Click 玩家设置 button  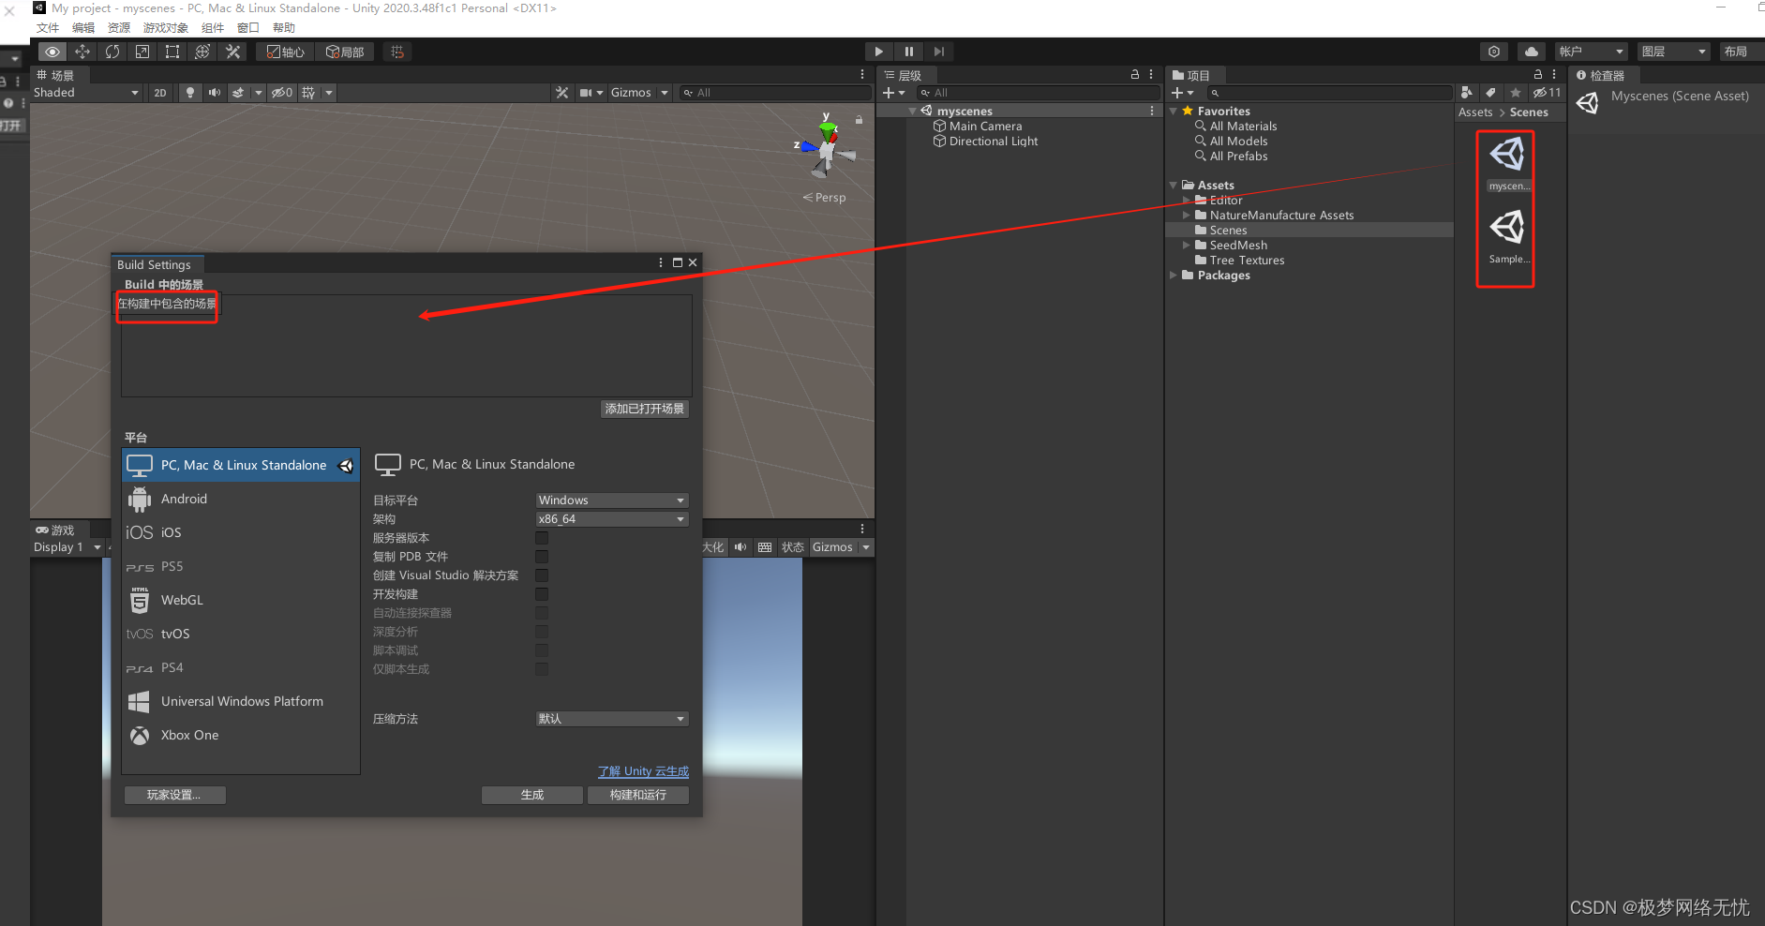pyautogui.click(x=175, y=795)
